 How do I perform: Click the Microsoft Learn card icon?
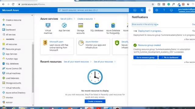click(x=45, y=43)
